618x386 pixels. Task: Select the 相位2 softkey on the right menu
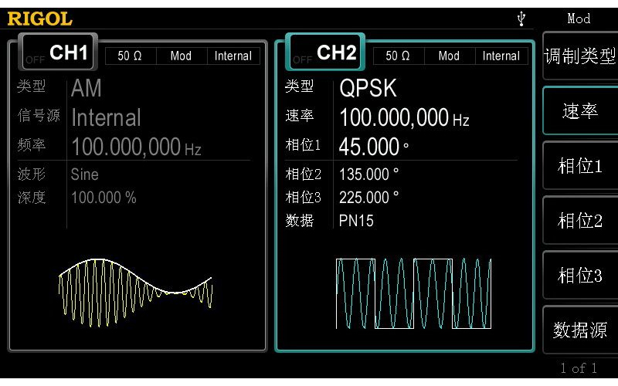click(580, 221)
